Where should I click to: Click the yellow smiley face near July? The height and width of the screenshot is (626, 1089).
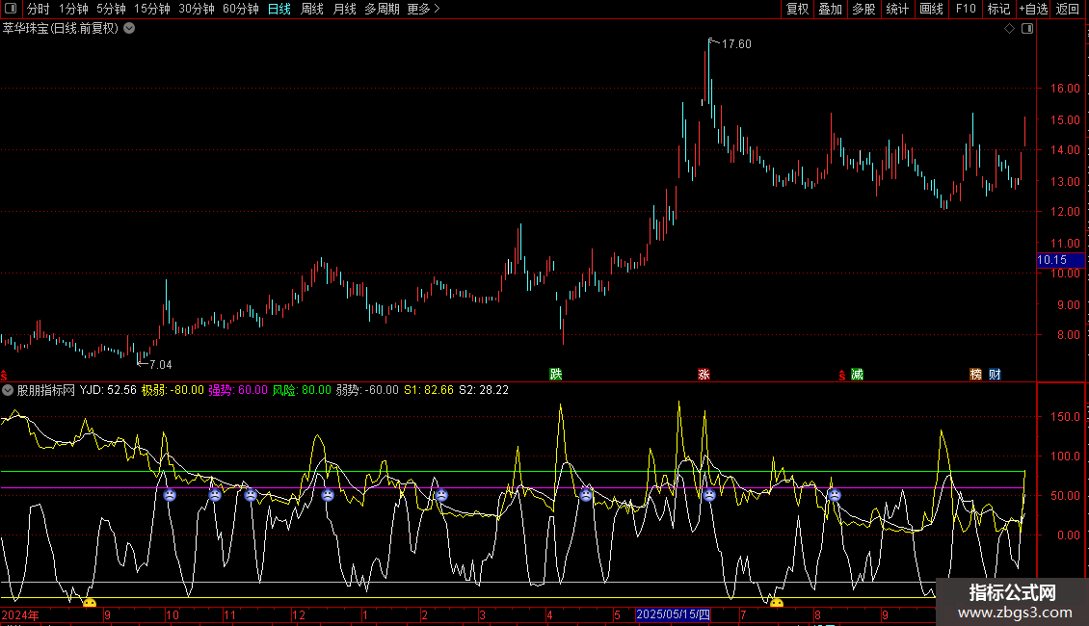pyautogui.click(x=776, y=604)
